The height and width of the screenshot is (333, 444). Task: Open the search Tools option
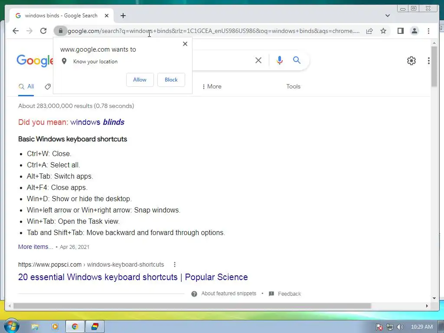[294, 87]
